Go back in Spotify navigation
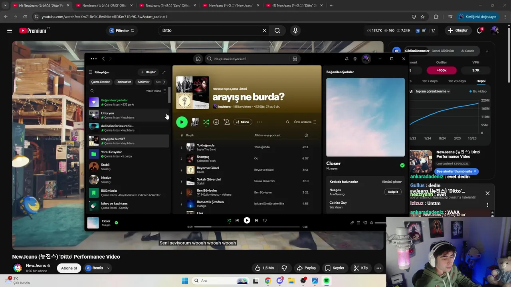 (x=103, y=59)
